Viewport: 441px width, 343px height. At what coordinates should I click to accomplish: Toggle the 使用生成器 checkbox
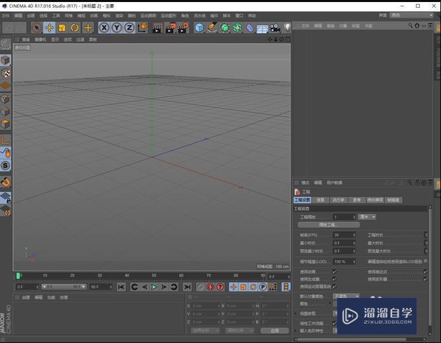(x=335, y=279)
